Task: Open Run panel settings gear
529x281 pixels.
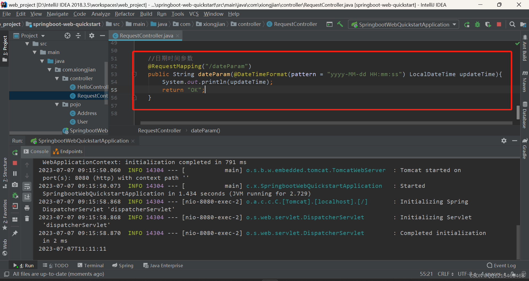Action: tap(504, 141)
